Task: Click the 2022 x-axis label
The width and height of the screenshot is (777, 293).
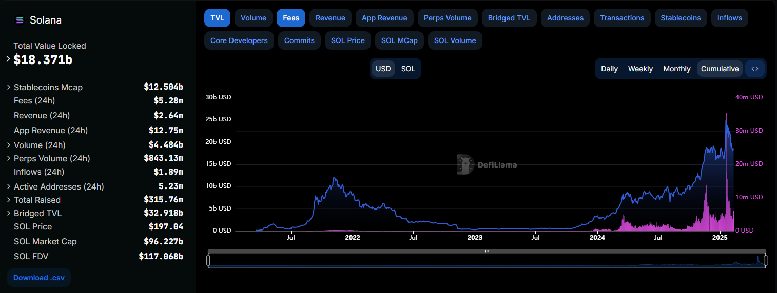Action: 353,238
